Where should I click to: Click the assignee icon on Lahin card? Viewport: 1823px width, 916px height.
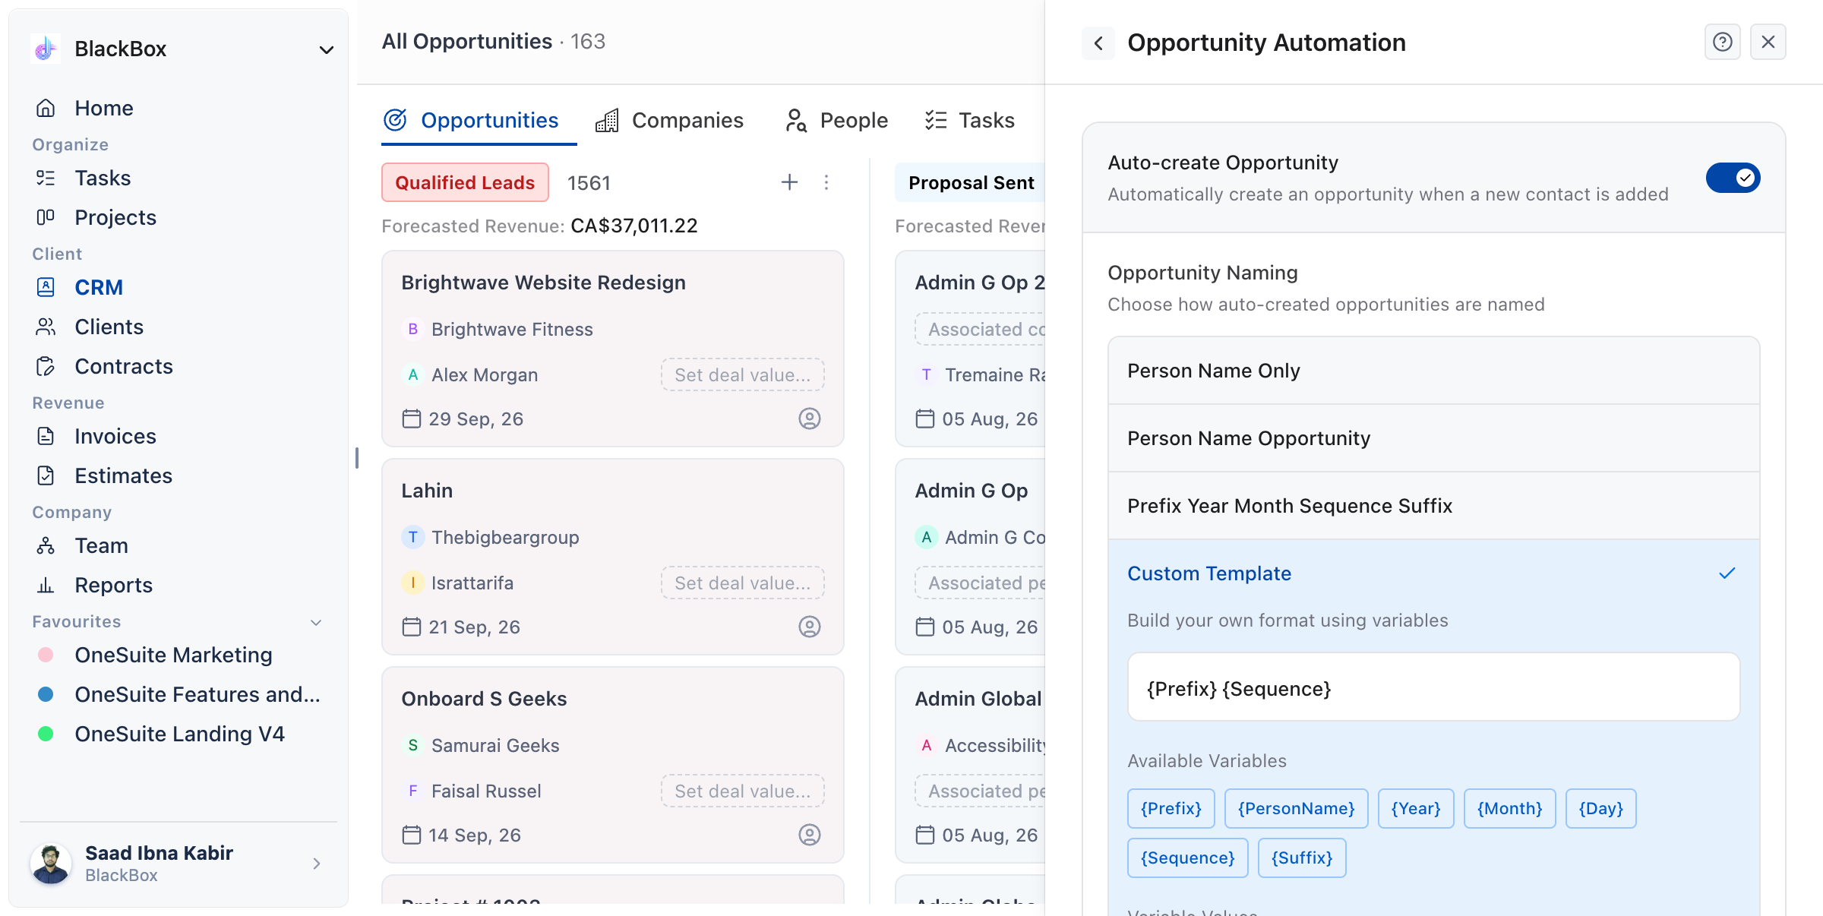click(x=810, y=627)
